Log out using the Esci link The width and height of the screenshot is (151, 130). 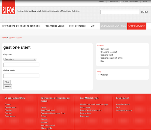[145, 2]
